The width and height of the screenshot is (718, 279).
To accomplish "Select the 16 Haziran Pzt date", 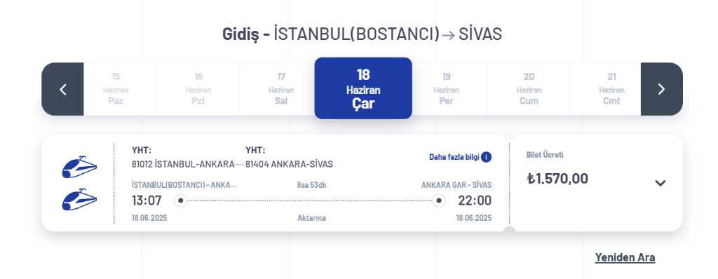I will (198, 89).
